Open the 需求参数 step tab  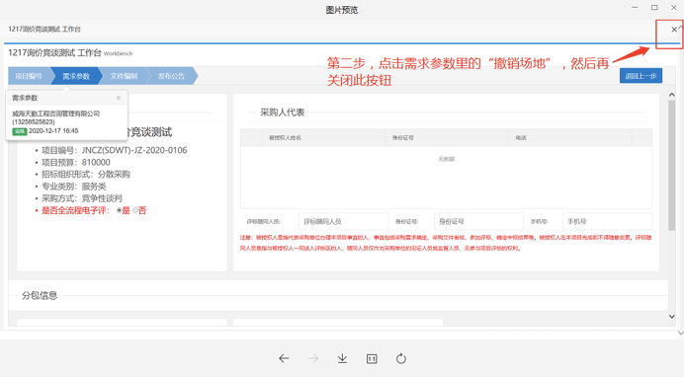(x=76, y=76)
